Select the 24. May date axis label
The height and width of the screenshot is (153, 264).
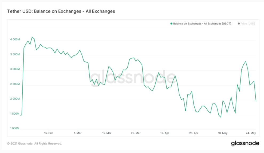[x=251, y=133]
